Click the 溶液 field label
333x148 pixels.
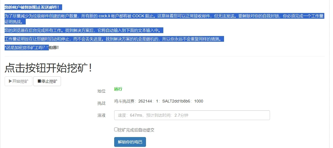click(101, 115)
